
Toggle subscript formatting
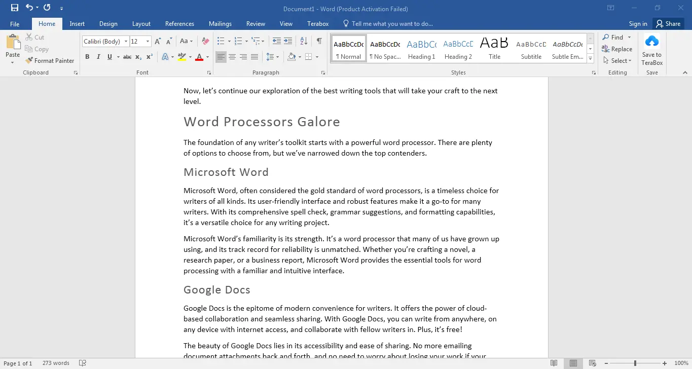(138, 57)
